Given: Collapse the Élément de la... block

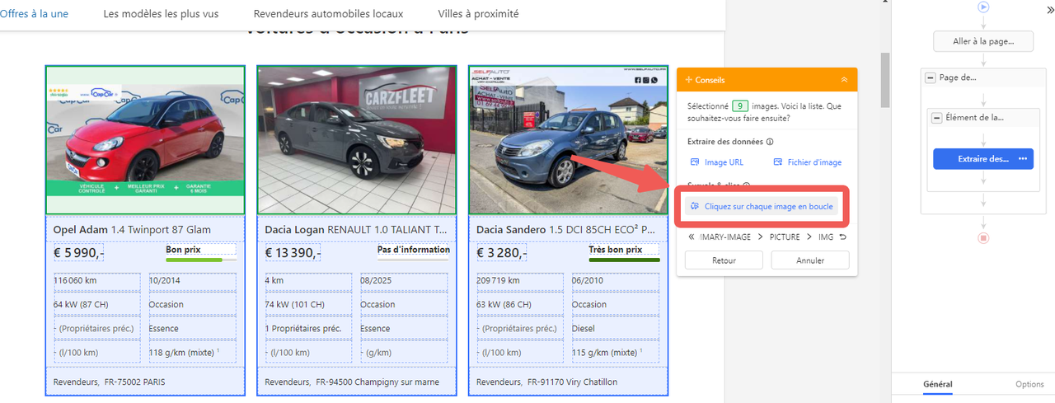Looking at the screenshot, I should point(937,118).
